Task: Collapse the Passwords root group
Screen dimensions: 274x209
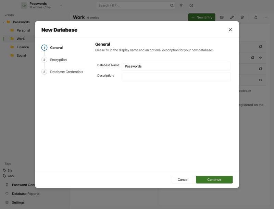Action: pos(4,22)
